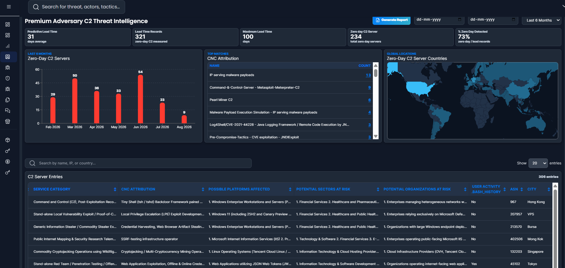This screenshot has width=565, height=268.
Task: Click the Yes value in the Tokyo row
Action: 474,264
